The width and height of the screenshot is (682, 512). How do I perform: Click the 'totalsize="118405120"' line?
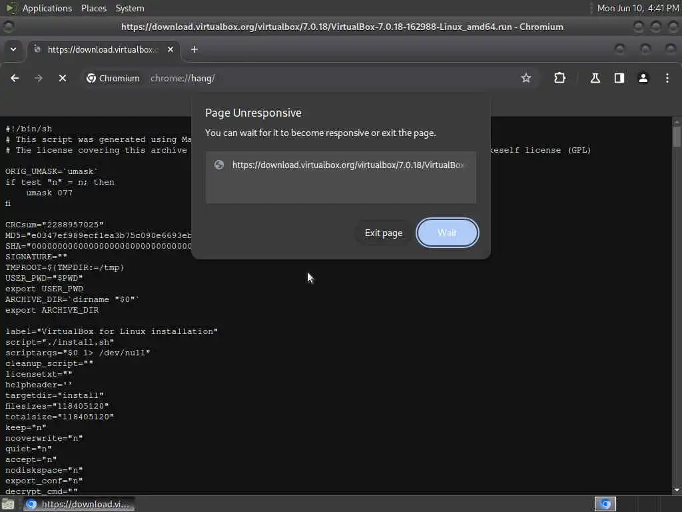59,417
